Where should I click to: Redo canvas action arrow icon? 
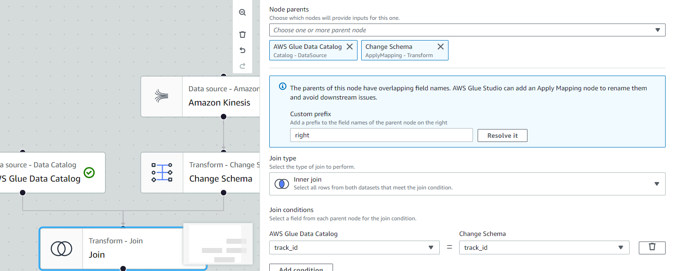tap(243, 66)
